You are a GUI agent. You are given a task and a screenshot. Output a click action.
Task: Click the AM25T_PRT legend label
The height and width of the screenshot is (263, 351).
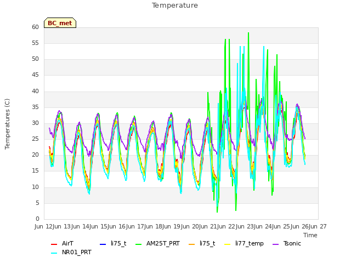point(163,243)
